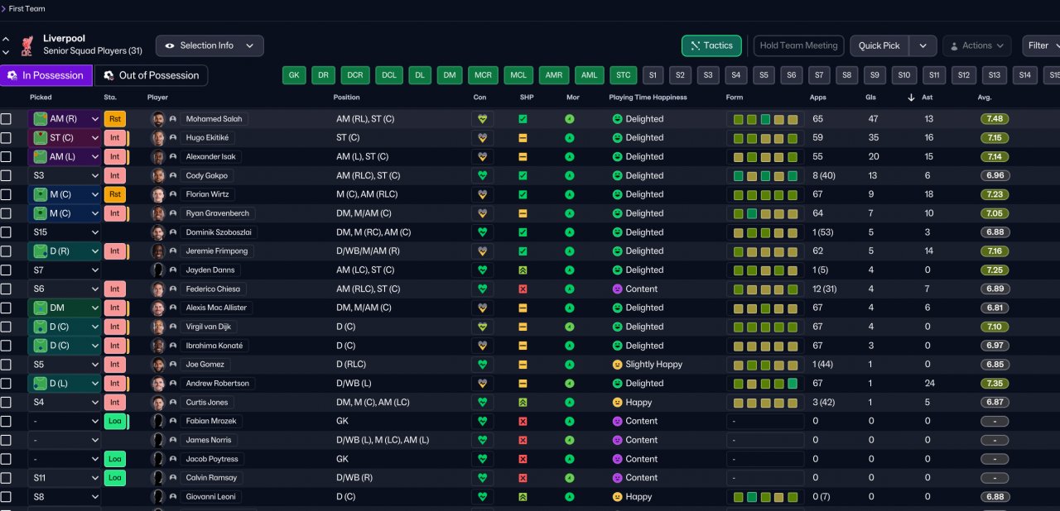Click Federico Chiesa's red SHP cross icon
The width and height of the screenshot is (1060, 511).
point(523,289)
